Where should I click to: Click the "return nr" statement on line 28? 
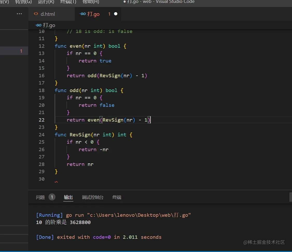[80, 164]
